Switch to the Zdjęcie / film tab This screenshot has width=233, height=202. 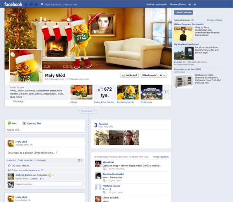31,123
